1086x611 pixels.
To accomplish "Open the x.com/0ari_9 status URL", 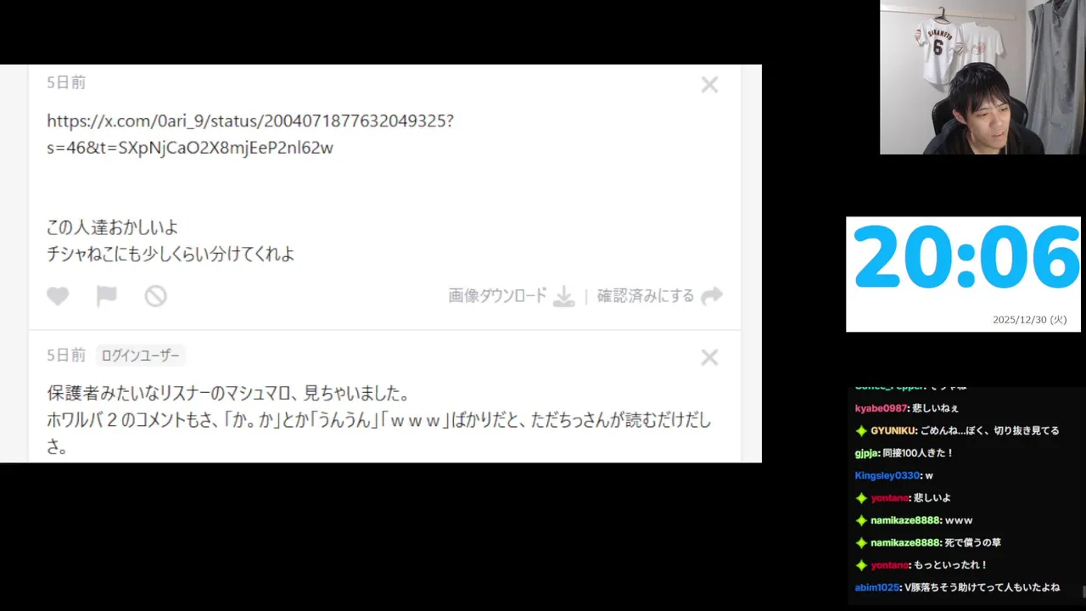I will [x=250, y=134].
